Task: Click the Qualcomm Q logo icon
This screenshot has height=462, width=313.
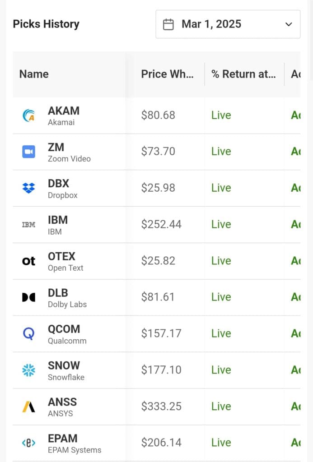Action: 29,334
